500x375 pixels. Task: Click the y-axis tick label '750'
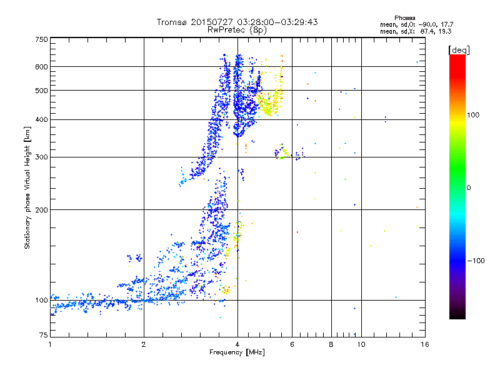tap(41, 39)
